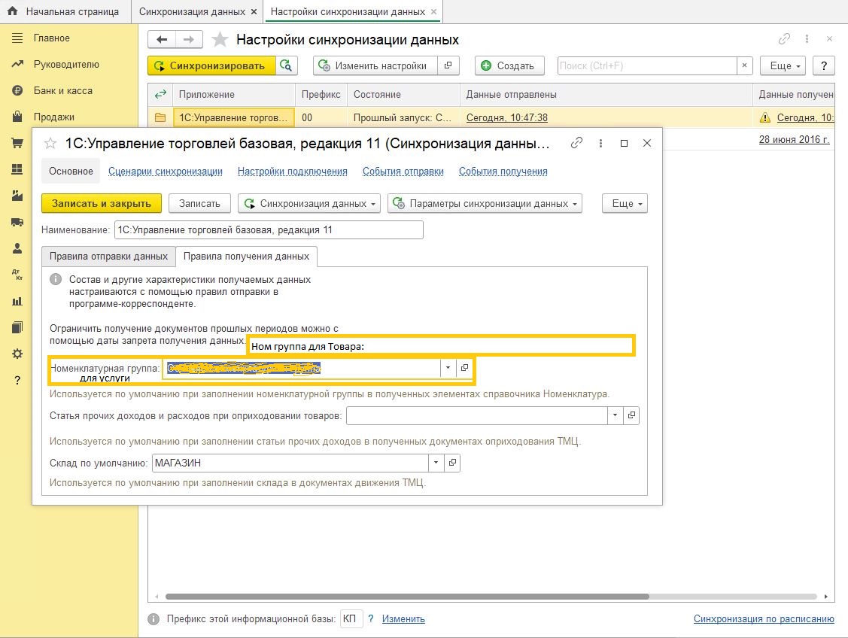
Task: Open the Параметры синхронизации данных dropdown
Action: coord(485,203)
